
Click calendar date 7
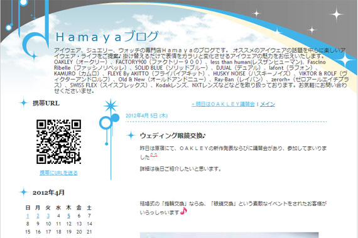(89, 215)
